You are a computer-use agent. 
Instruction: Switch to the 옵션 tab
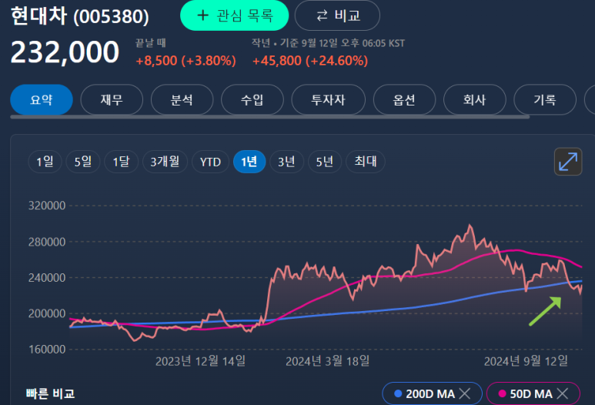405,100
